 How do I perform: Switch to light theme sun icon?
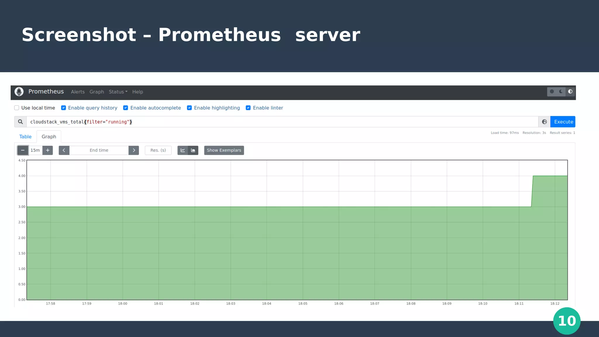(x=552, y=92)
